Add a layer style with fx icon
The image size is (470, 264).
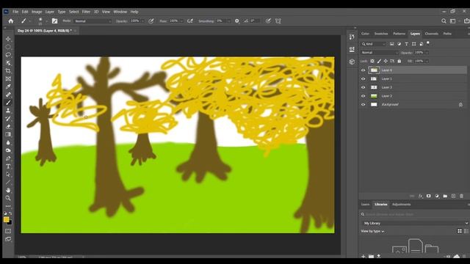[421, 196]
